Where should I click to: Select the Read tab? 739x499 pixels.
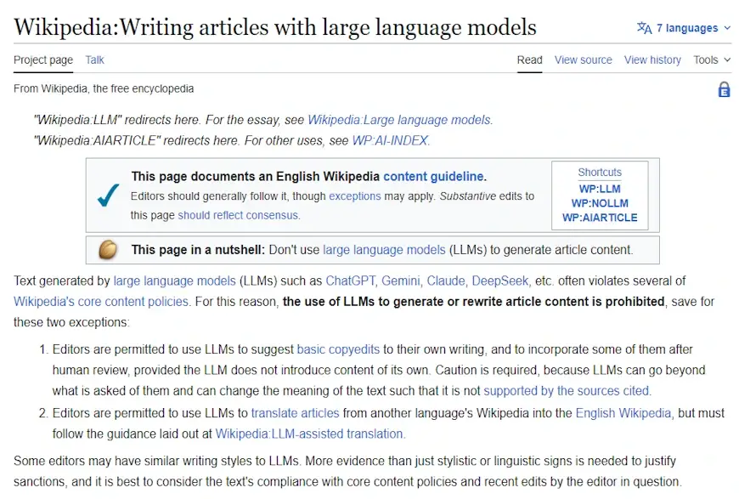(x=529, y=60)
